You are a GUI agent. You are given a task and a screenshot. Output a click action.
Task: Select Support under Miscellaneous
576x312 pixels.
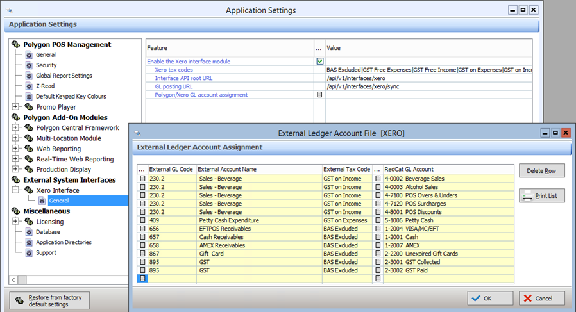pos(46,253)
